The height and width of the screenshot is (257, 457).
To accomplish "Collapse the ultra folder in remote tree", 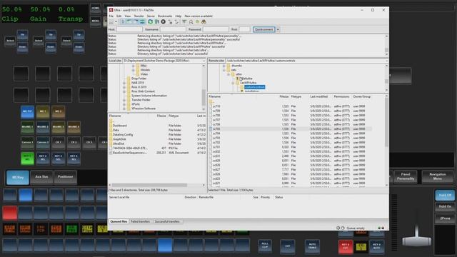I will click(228, 74).
